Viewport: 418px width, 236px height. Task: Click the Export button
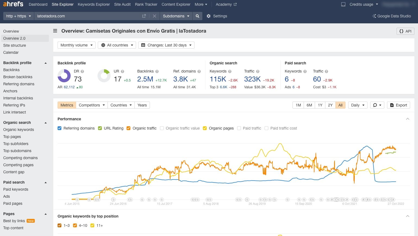398,105
